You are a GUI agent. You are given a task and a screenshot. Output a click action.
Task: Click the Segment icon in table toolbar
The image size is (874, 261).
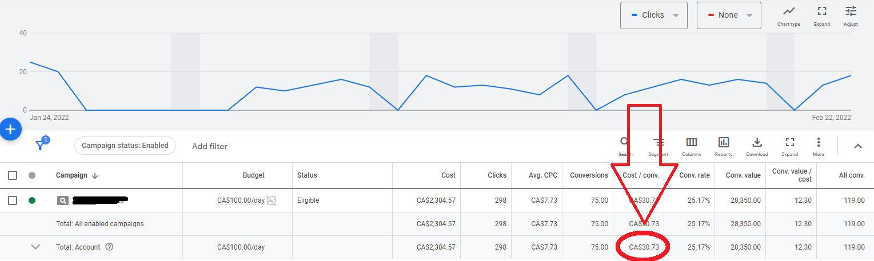(659, 145)
